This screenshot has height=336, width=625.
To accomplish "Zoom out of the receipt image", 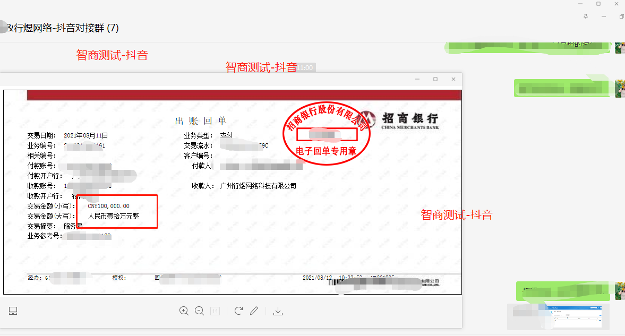I will (x=199, y=311).
